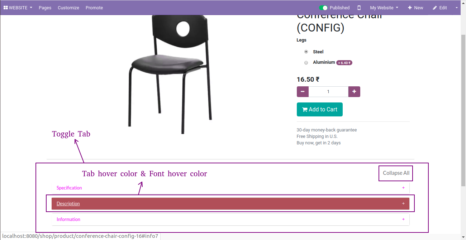466x240 pixels.
Task: Click the plus icon for New
Action: coord(410,8)
